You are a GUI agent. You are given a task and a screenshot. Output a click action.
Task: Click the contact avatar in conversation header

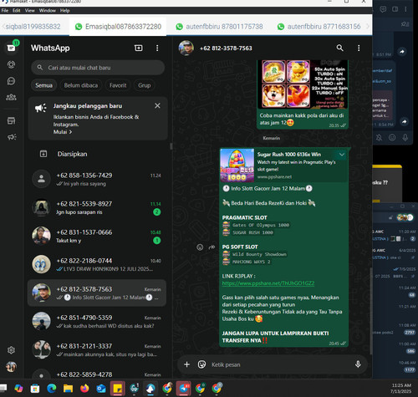[186, 48]
